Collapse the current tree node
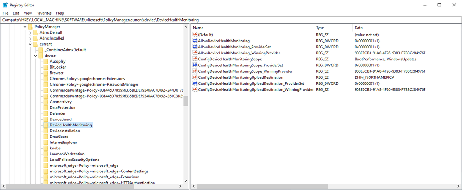 tap(30, 44)
